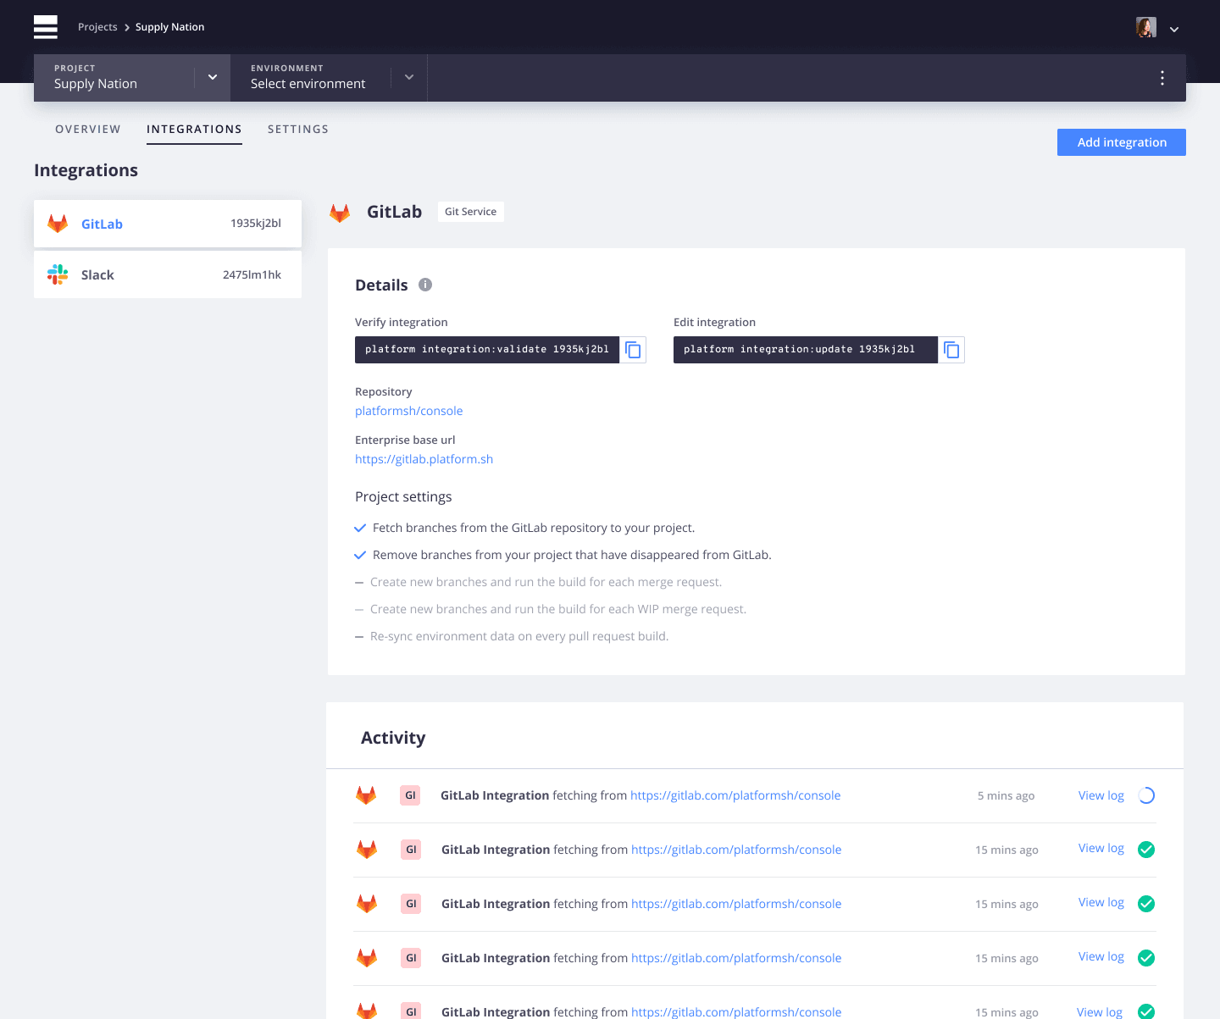Click GitLab logo in sidebar list

pos(58,224)
